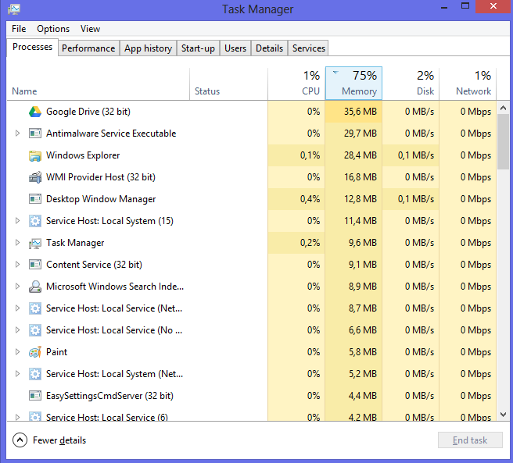513x463 pixels.
Task: Select the Processes tab
Action: click(32, 47)
